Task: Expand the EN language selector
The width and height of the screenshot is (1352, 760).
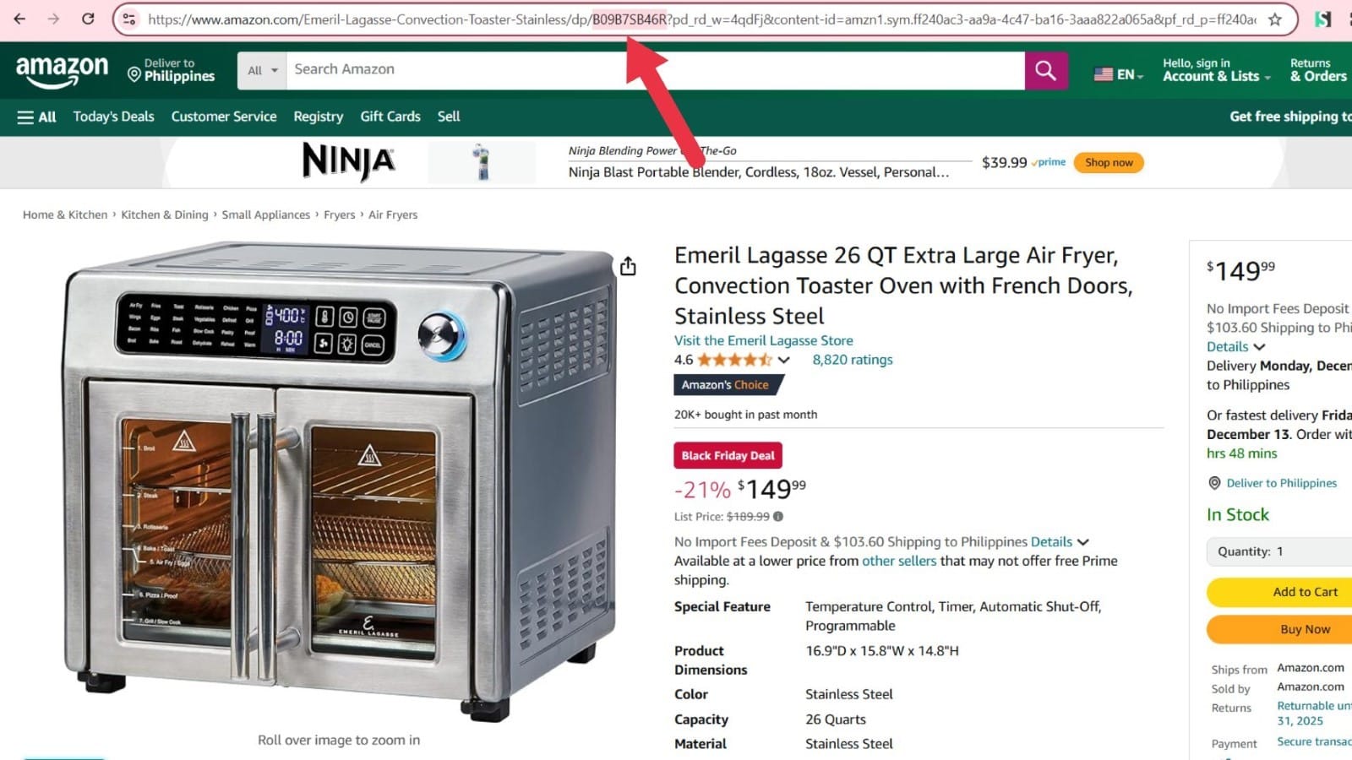Action: pos(1119,74)
